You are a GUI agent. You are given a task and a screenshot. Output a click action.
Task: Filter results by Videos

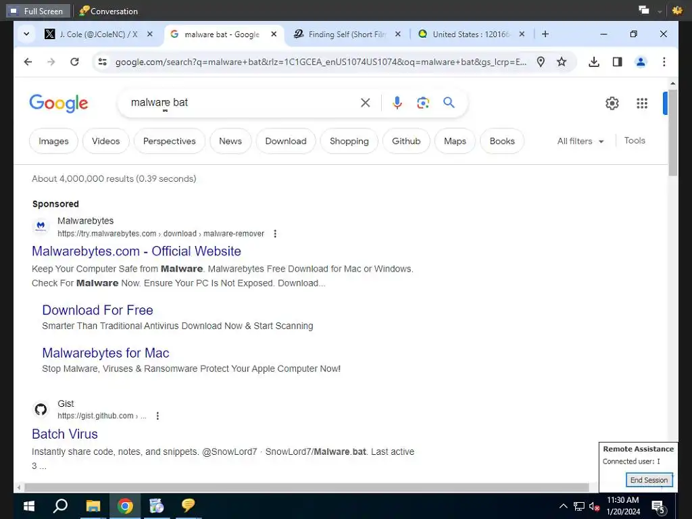(106, 141)
